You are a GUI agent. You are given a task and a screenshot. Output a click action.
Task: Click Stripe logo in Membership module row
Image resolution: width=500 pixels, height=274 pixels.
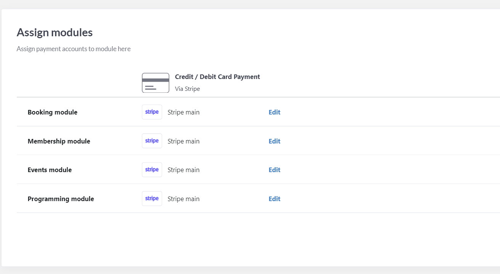point(152,141)
